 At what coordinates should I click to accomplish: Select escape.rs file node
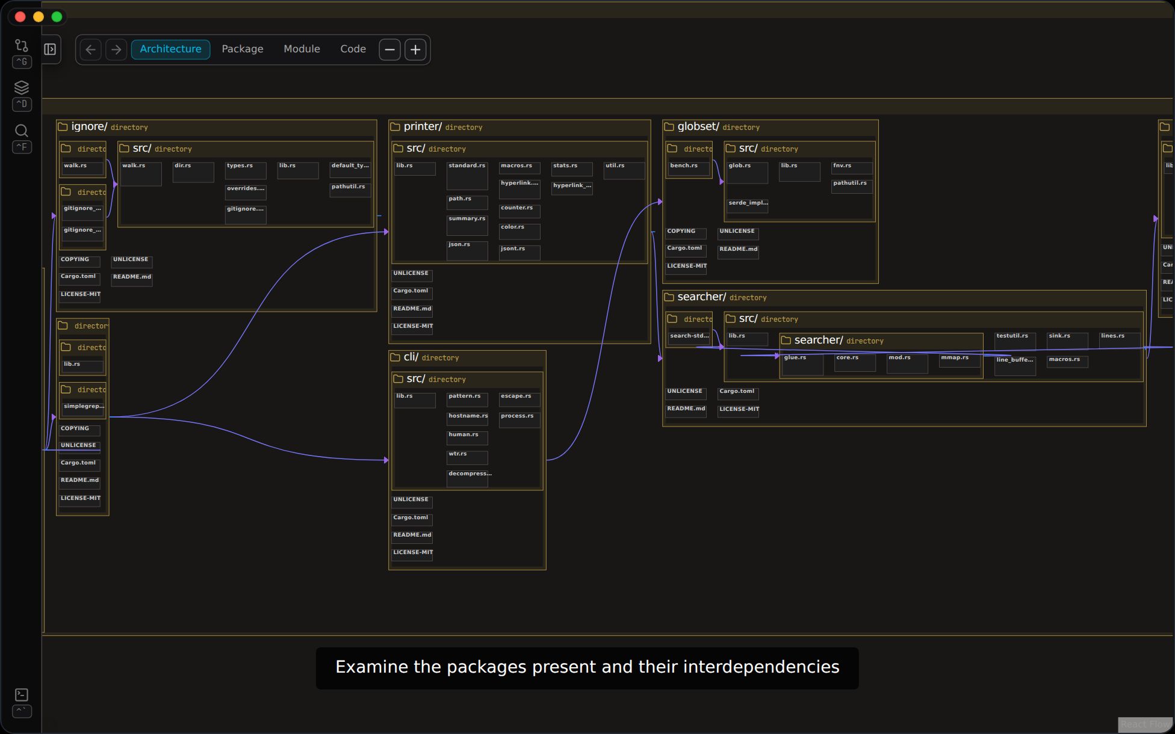pos(519,399)
